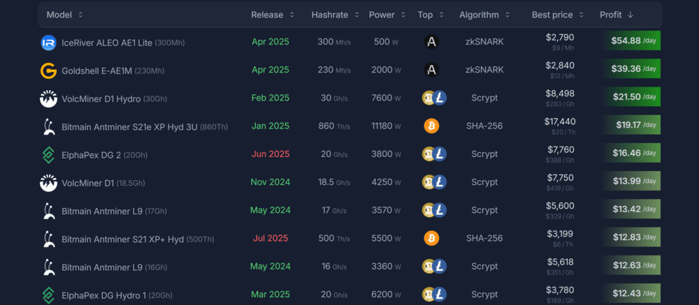Click the ElphaPex DG 2 logo icon
Screen dimensions: 699x305
coord(48,154)
